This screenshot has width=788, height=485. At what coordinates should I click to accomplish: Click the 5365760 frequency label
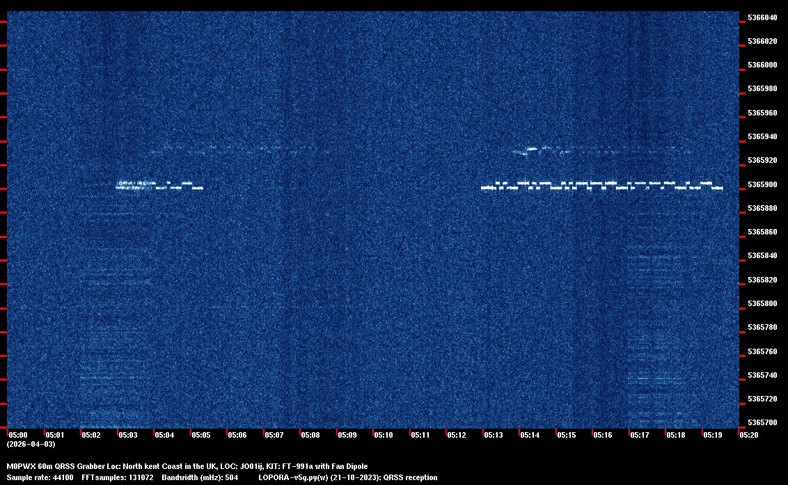(x=762, y=351)
